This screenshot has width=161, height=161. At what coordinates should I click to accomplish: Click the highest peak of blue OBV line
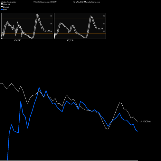[39, 88]
